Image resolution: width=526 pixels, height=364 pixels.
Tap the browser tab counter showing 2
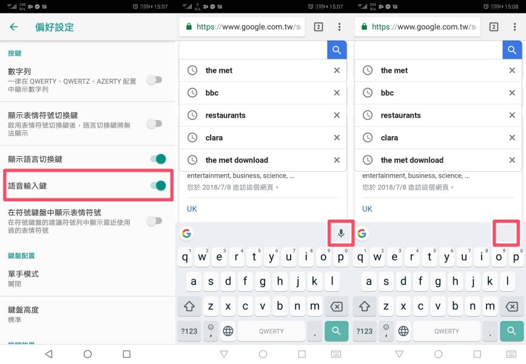pyautogui.click(x=317, y=27)
